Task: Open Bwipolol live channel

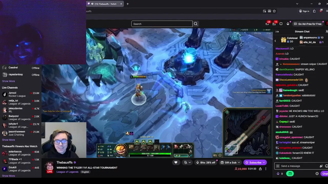Action: [x=20, y=118]
